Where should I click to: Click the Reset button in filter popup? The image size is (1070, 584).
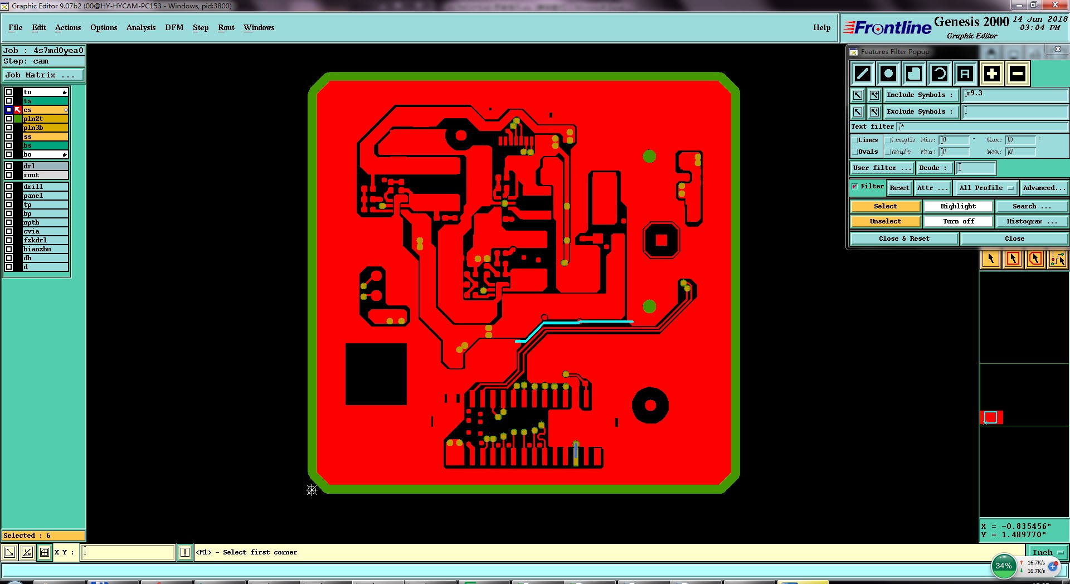click(899, 188)
